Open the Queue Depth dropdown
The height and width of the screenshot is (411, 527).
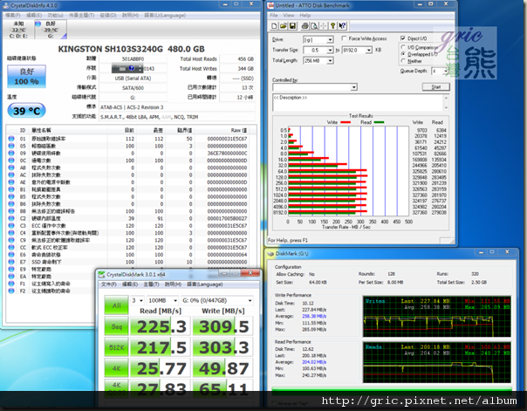446,71
